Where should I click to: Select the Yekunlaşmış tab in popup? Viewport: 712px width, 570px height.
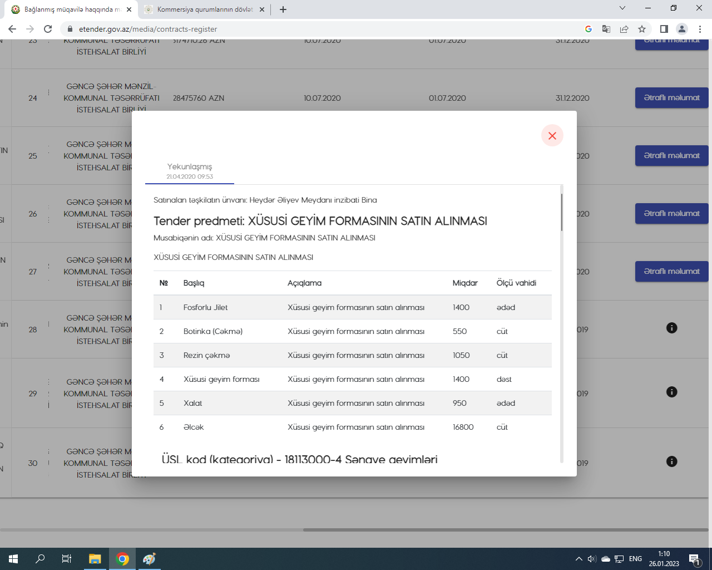[190, 170]
